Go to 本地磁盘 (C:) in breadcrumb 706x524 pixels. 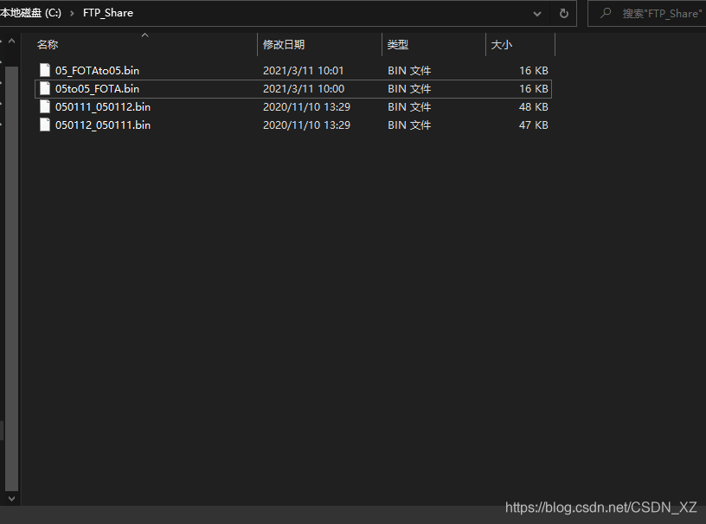click(x=30, y=13)
